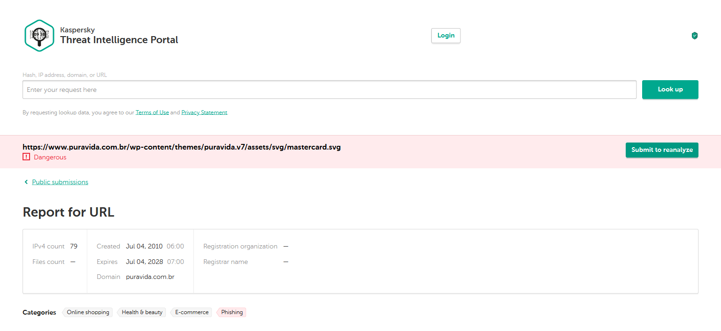Click the green shield icon at top right
Viewport: 721px width, 331px height.
(695, 36)
